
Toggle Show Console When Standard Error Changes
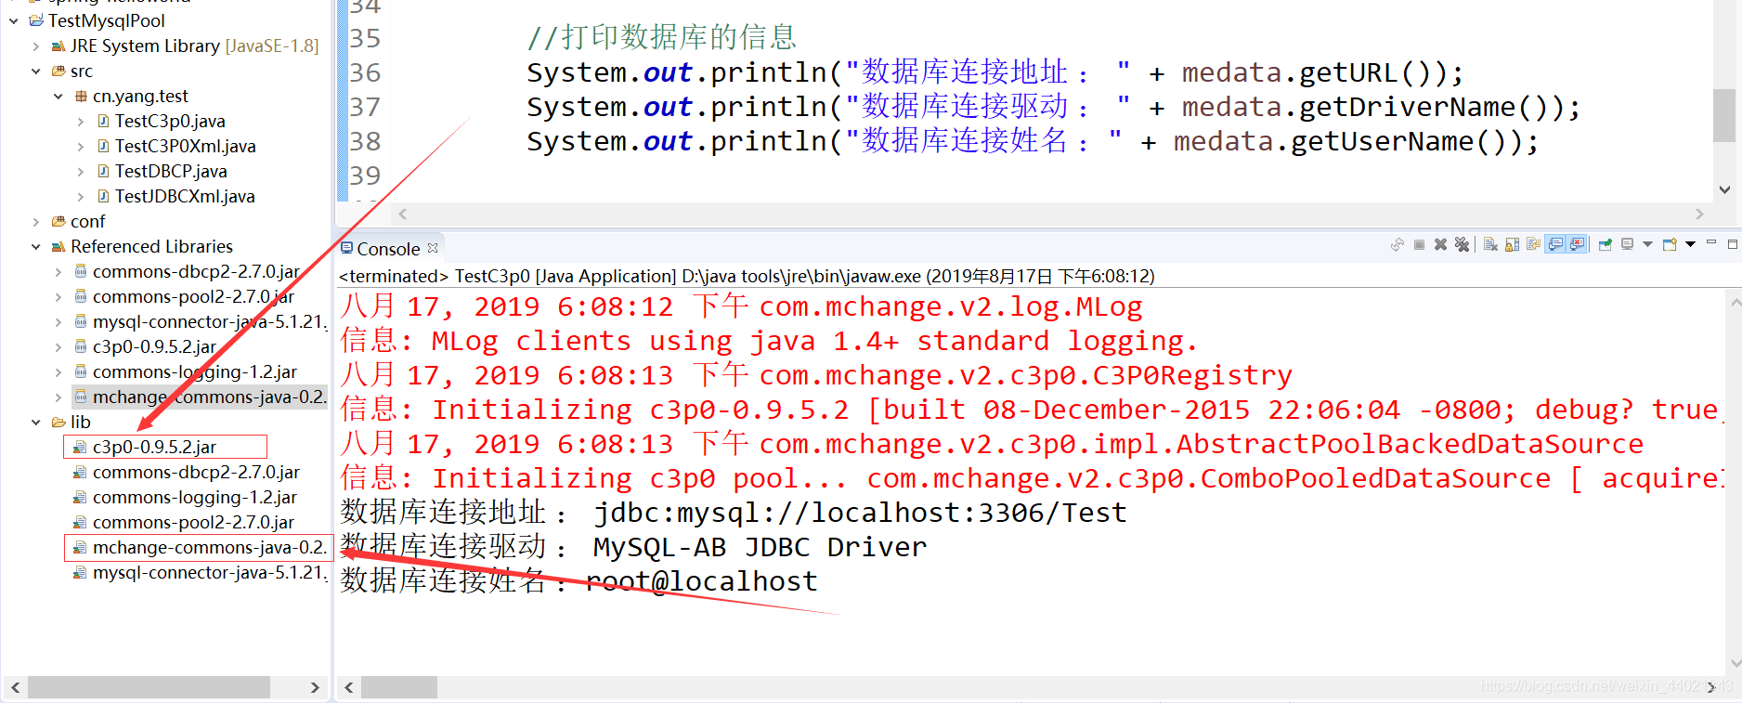coord(1577,244)
